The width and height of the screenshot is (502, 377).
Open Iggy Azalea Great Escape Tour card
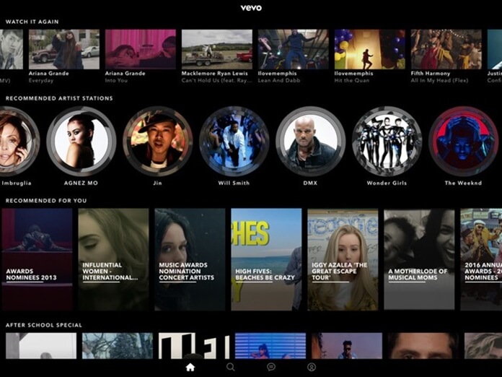point(343,259)
